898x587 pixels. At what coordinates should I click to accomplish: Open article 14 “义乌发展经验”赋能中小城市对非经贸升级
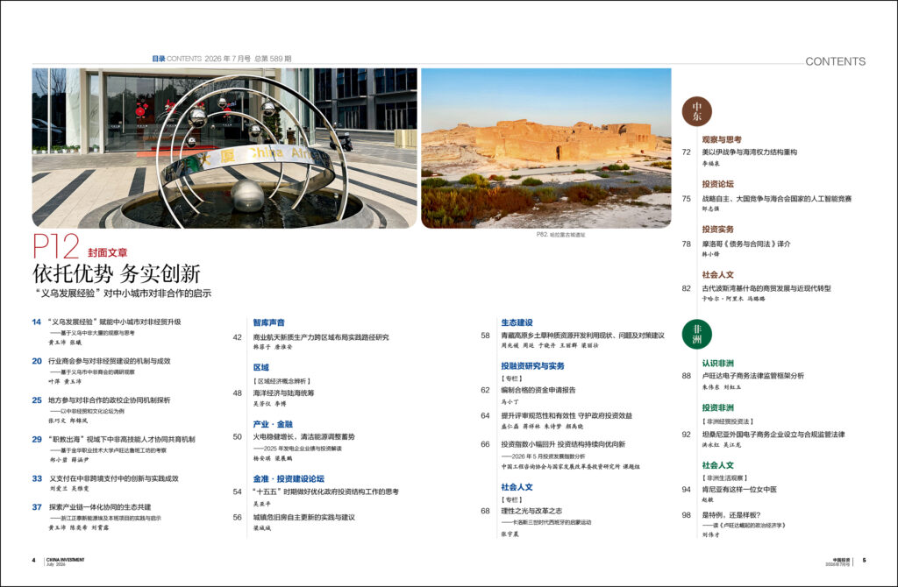[x=115, y=322]
